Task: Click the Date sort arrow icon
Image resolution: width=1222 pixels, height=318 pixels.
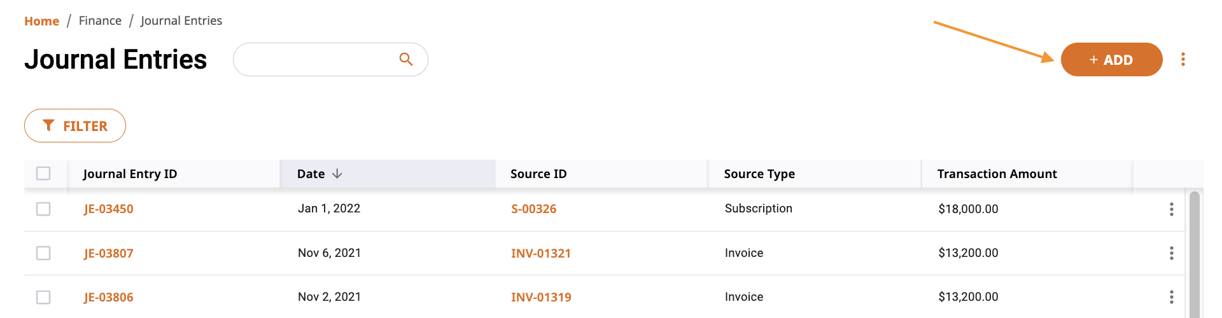Action: tap(337, 174)
